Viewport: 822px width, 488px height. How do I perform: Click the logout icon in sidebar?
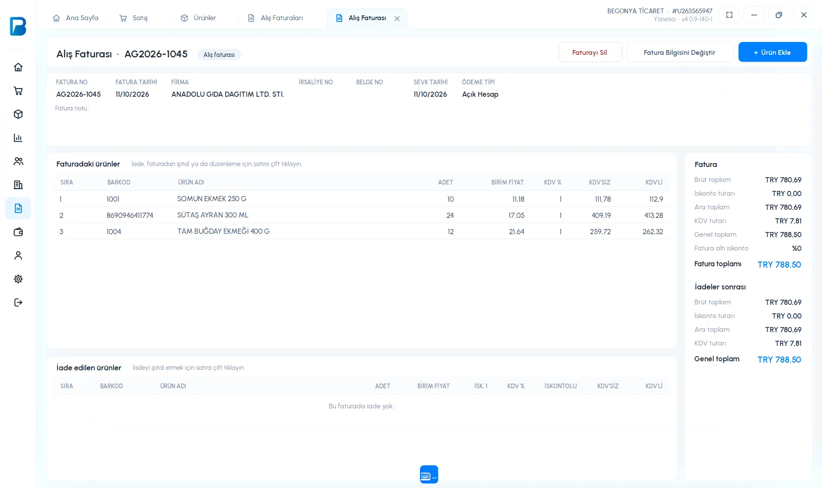[x=18, y=303]
